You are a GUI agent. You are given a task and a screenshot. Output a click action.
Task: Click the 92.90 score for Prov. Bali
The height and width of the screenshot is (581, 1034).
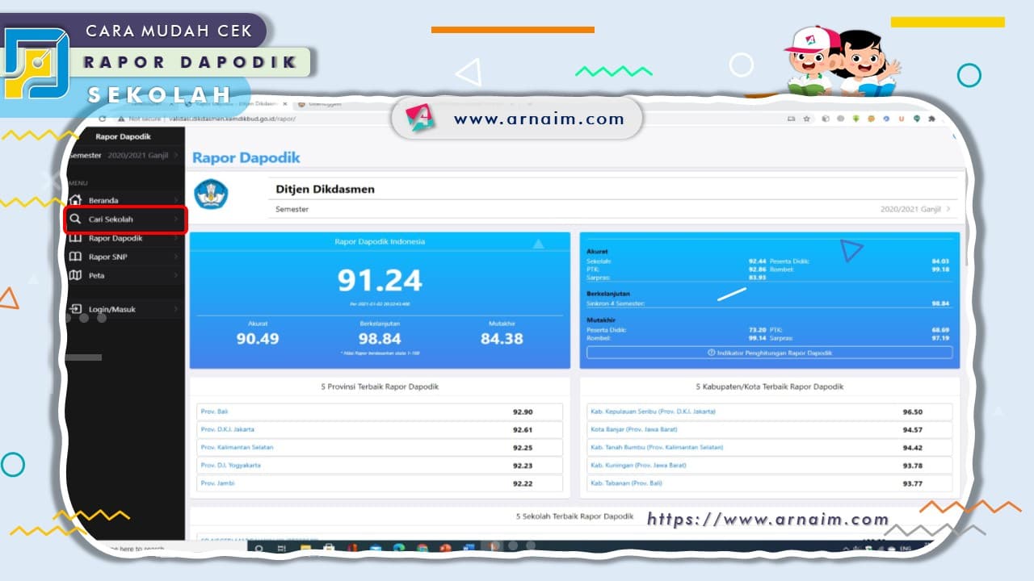click(x=523, y=412)
